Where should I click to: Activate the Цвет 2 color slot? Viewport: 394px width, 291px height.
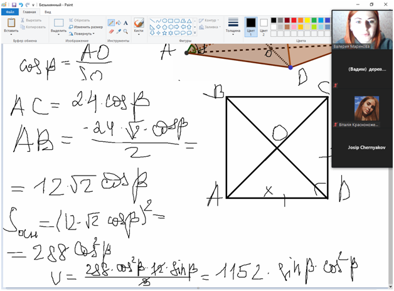coord(264,25)
